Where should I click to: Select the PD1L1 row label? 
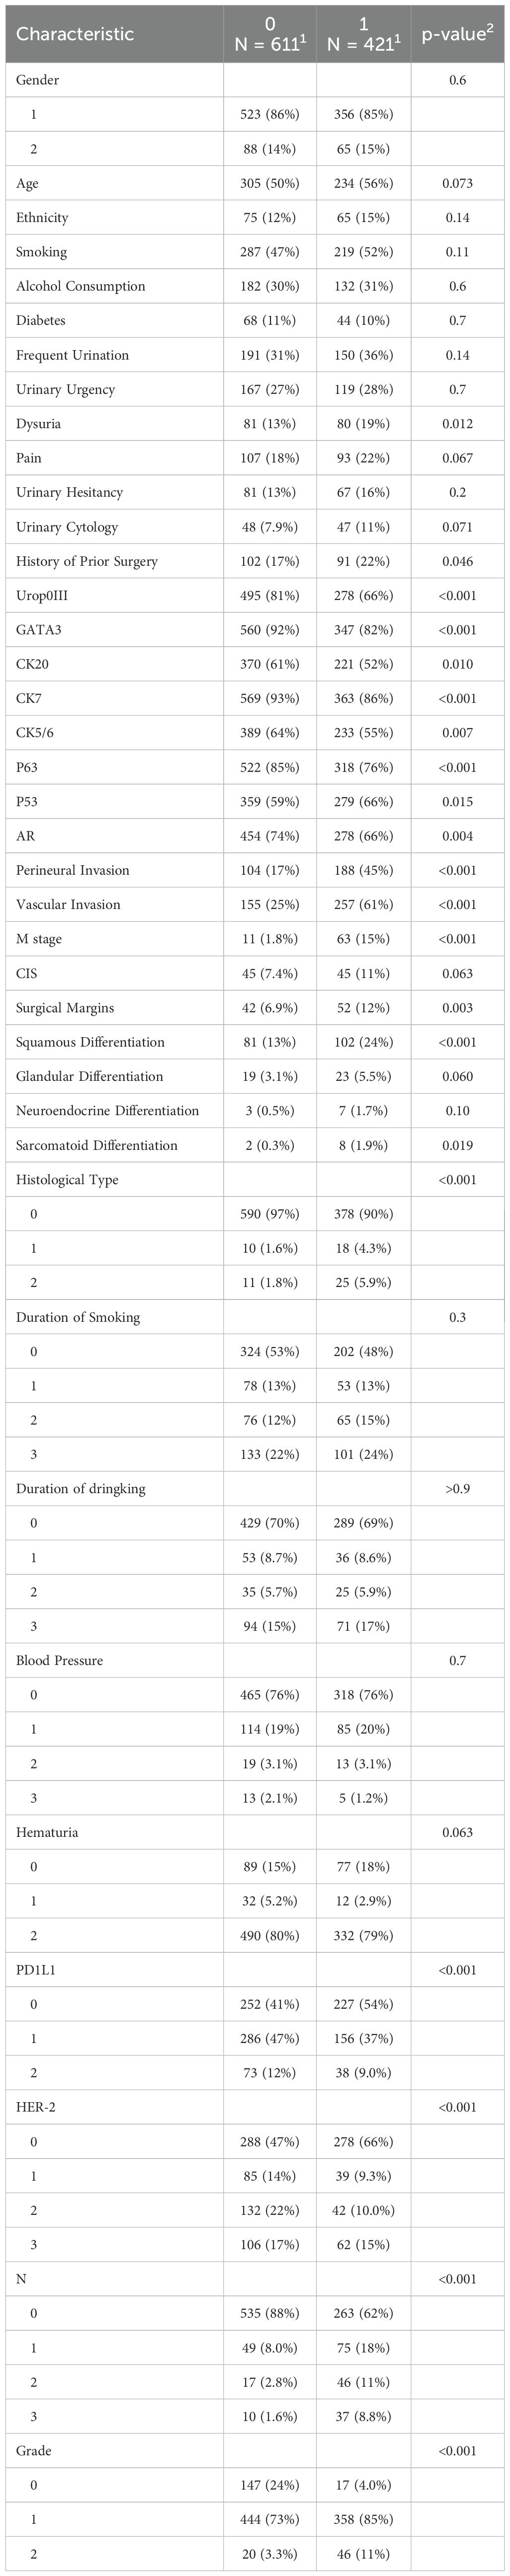pyautogui.click(x=39, y=1970)
